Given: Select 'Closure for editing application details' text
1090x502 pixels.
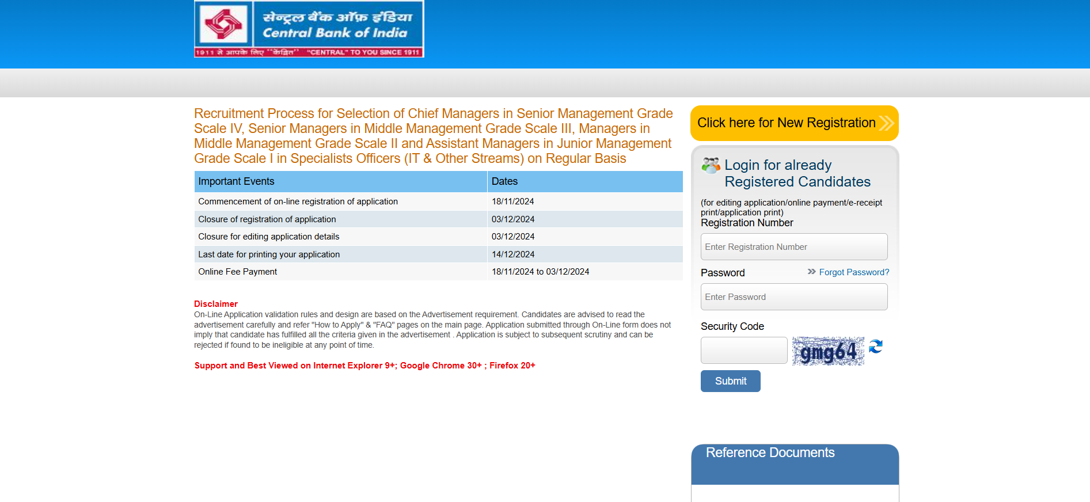Looking at the screenshot, I should pyautogui.click(x=269, y=237).
